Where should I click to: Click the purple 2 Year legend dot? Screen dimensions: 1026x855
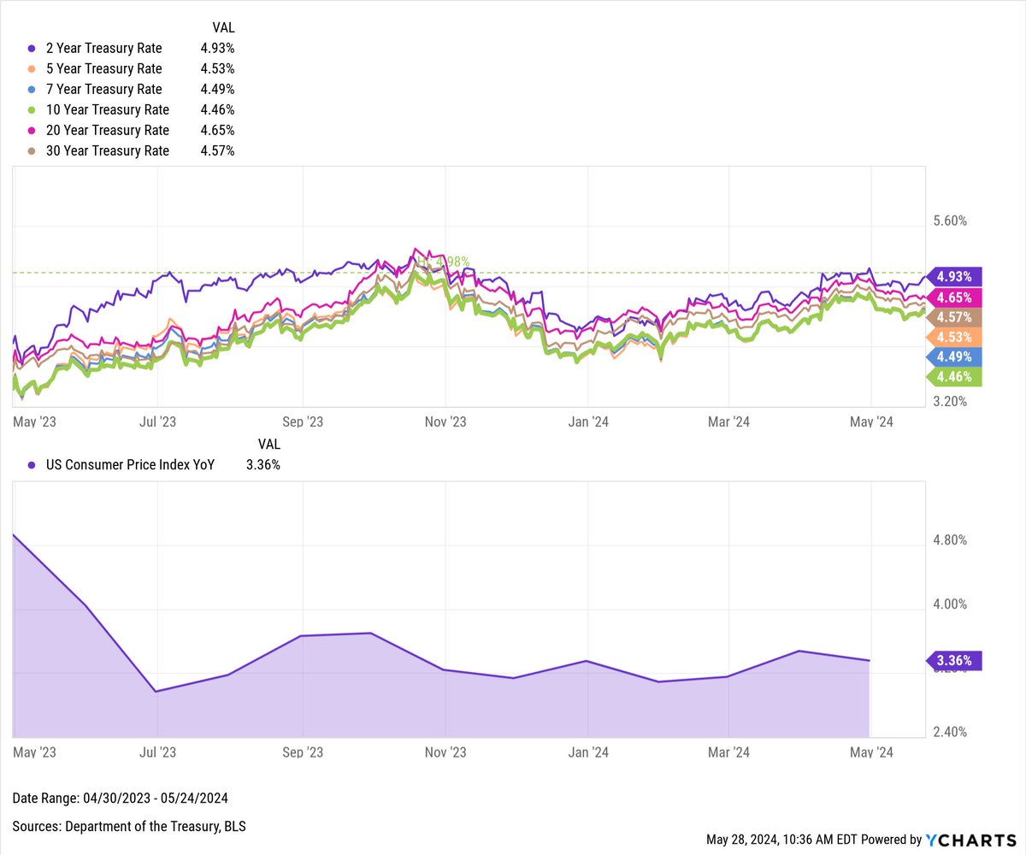[x=32, y=49]
